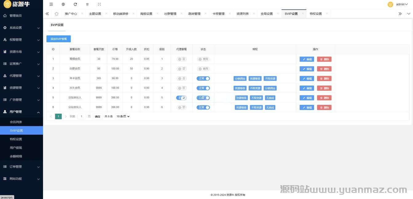Open 会员列表 in the sidebar

[x=16, y=122]
